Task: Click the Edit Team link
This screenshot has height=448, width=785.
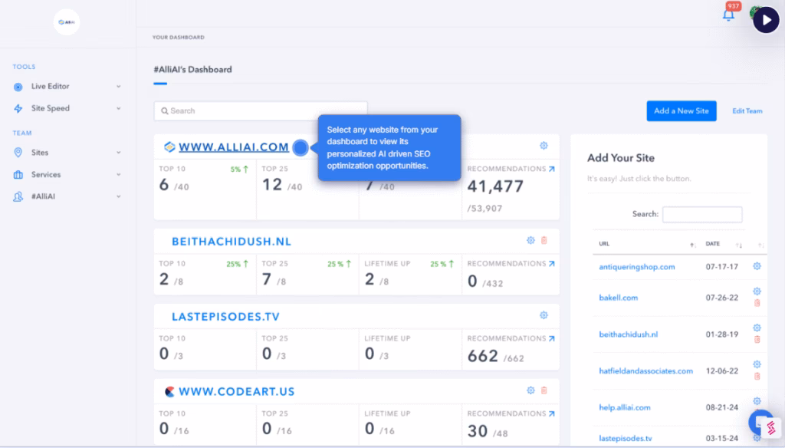Action: (x=747, y=111)
